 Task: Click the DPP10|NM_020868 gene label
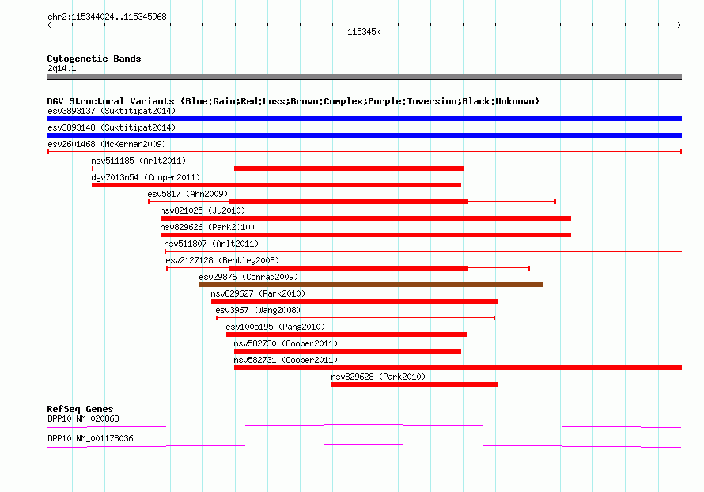pos(84,418)
